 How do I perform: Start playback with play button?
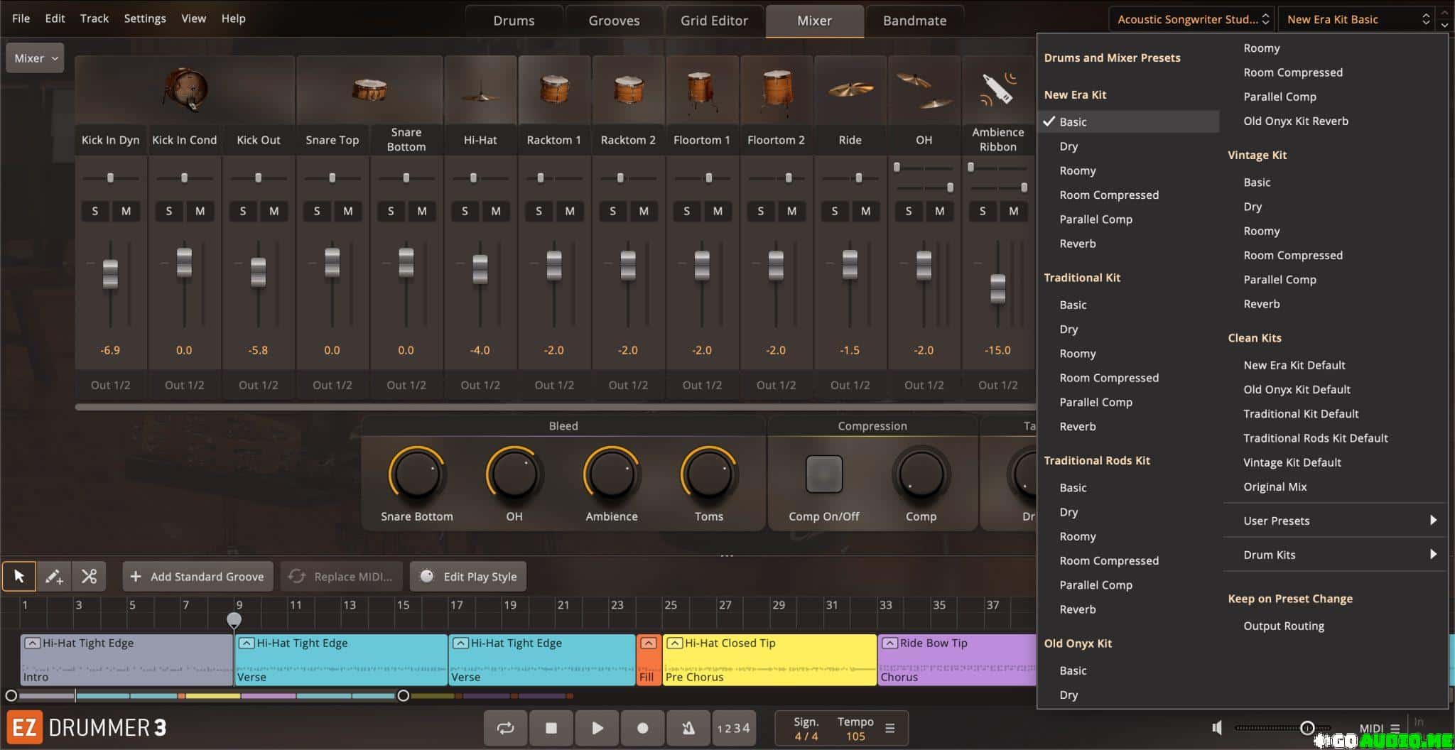597,728
